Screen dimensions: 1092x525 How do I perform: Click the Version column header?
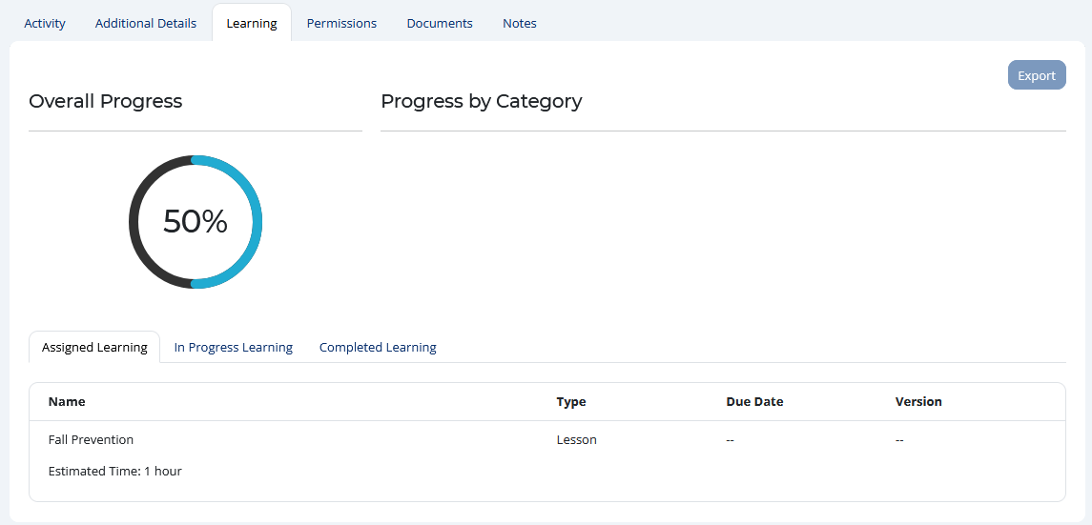917,402
